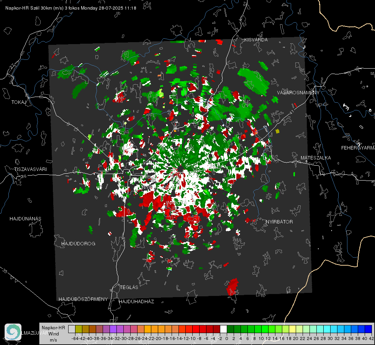Click the value 24 on the wind scale
Image resolution: width=375 pixels, height=345 pixels.
coord(309,338)
